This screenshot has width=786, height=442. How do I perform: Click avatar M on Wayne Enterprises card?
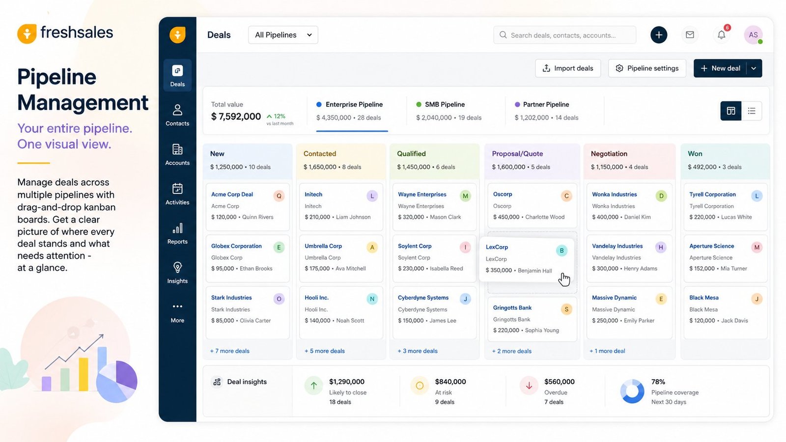[465, 196]
